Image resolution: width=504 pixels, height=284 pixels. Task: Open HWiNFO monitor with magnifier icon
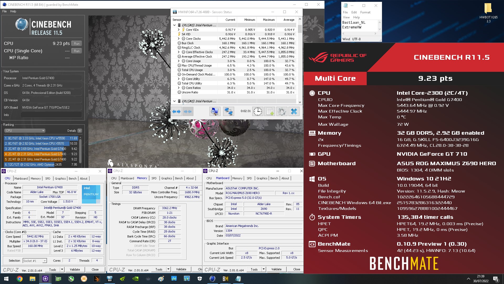point(215,111)
